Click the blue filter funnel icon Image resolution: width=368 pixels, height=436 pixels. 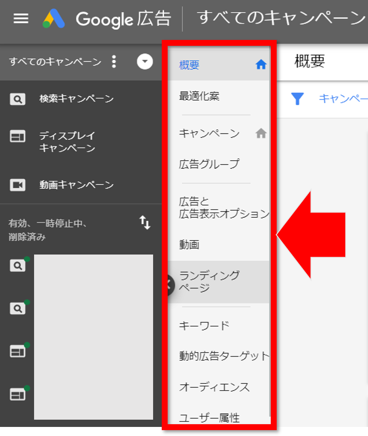coord(297,99)
